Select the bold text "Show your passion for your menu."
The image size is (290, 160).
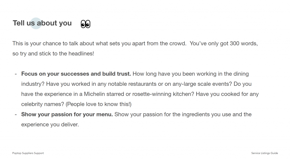point(67,114)
